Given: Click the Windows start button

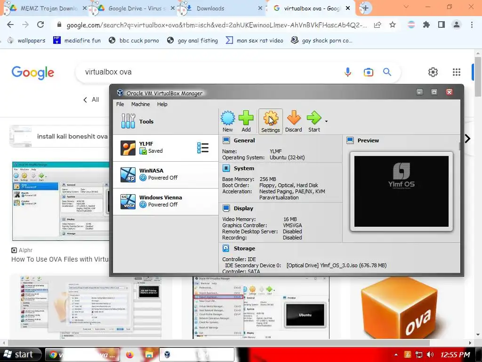Looking at the screenshot, I should point(21,354).
